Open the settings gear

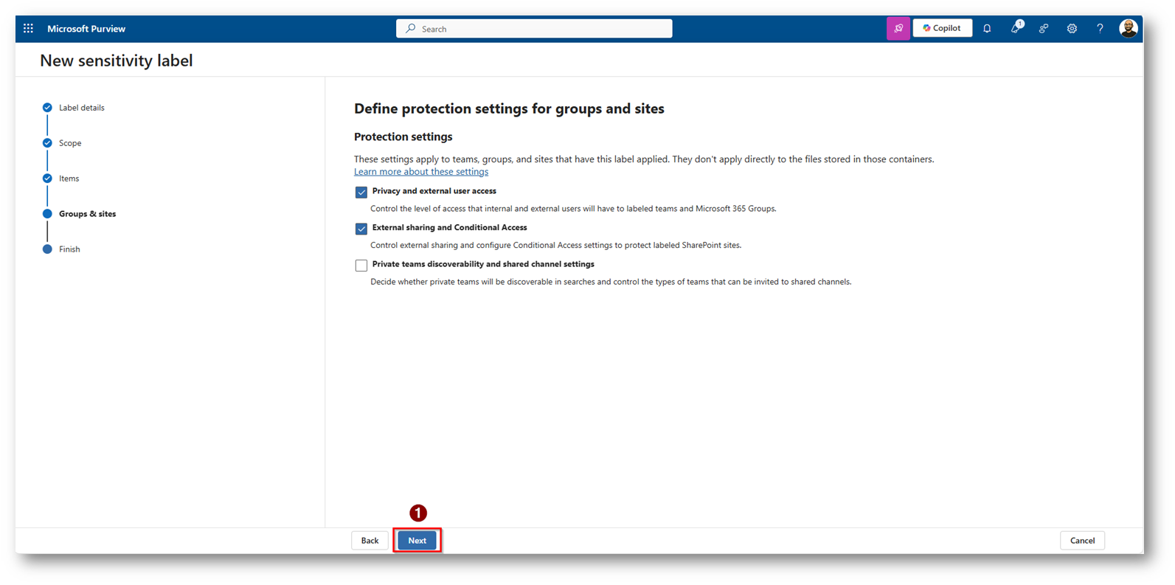click(x=1072, y=29)
